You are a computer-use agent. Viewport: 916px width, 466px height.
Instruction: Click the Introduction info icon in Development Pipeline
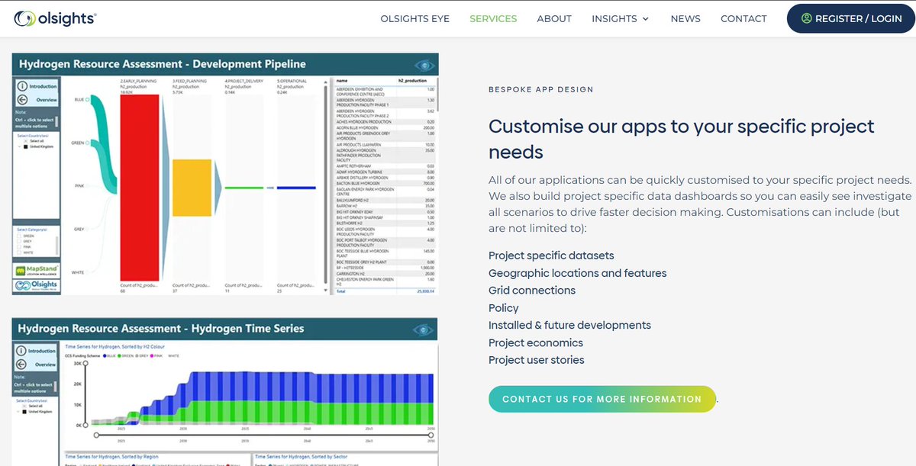(x=22, y=86)
